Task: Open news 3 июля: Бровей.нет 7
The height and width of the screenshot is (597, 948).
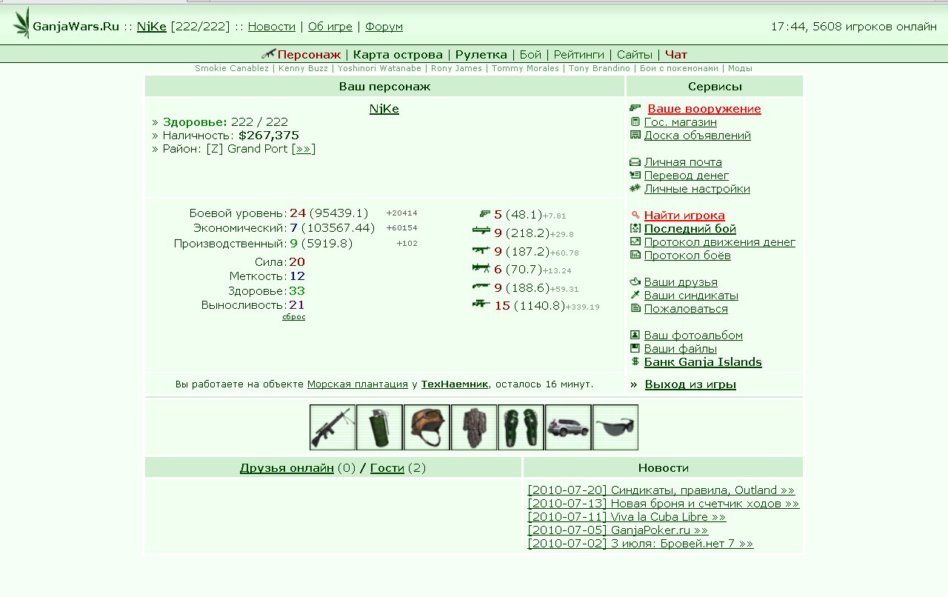Action: coord(641,544)
